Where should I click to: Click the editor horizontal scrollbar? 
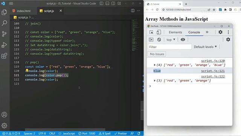[65, 130]
